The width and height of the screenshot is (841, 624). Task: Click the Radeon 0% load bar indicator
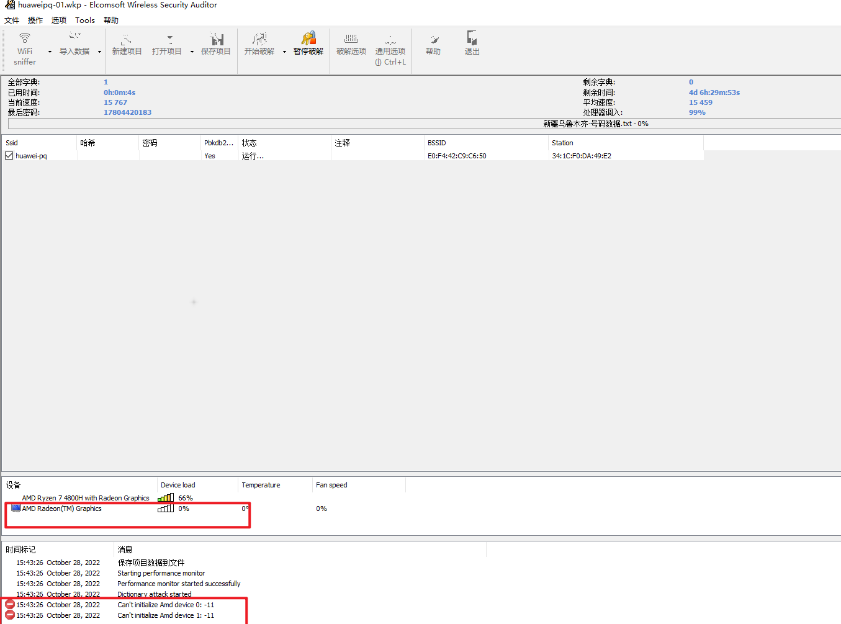[x=166, y=508]
